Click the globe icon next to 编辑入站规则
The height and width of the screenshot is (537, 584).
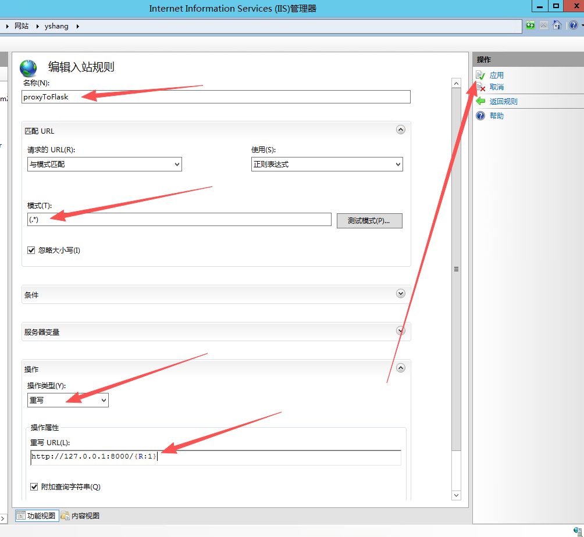[29, 69]
